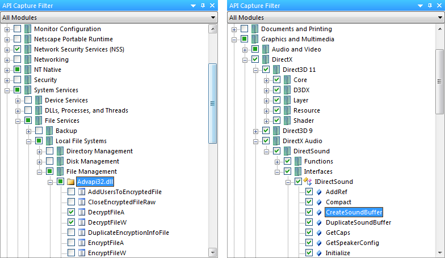Click the Graphics and Multimedia module icon
The width and height of the screenshot is (445, 258).
(254, 39)
